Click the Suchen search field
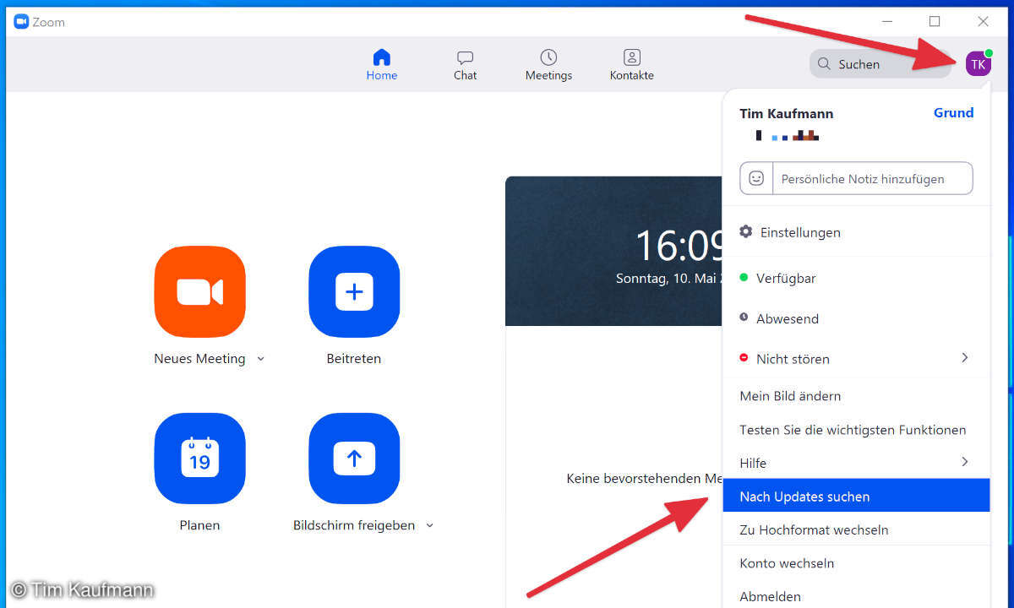 (x=880, y=64)
